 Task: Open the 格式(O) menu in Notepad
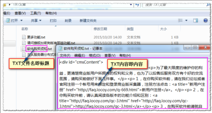[94, 55]
